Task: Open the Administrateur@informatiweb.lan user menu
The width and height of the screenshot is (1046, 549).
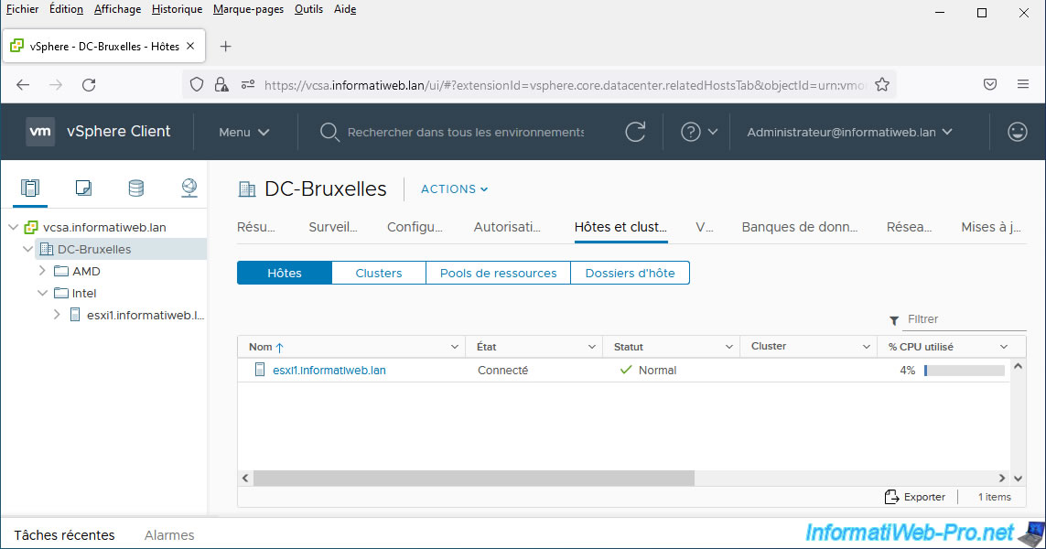Action: tap(849, 132)
